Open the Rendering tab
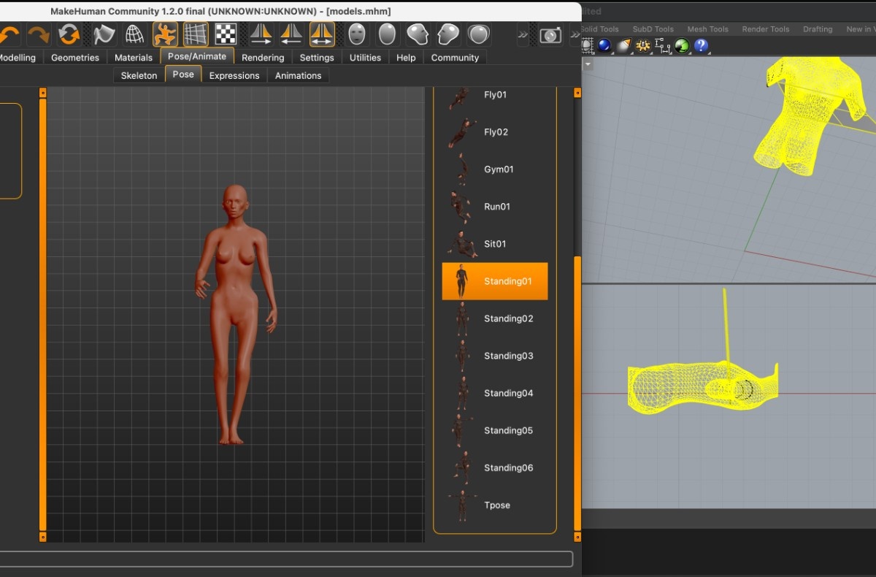This screenshot has width=876, height=577. click(x=262, y=58)
